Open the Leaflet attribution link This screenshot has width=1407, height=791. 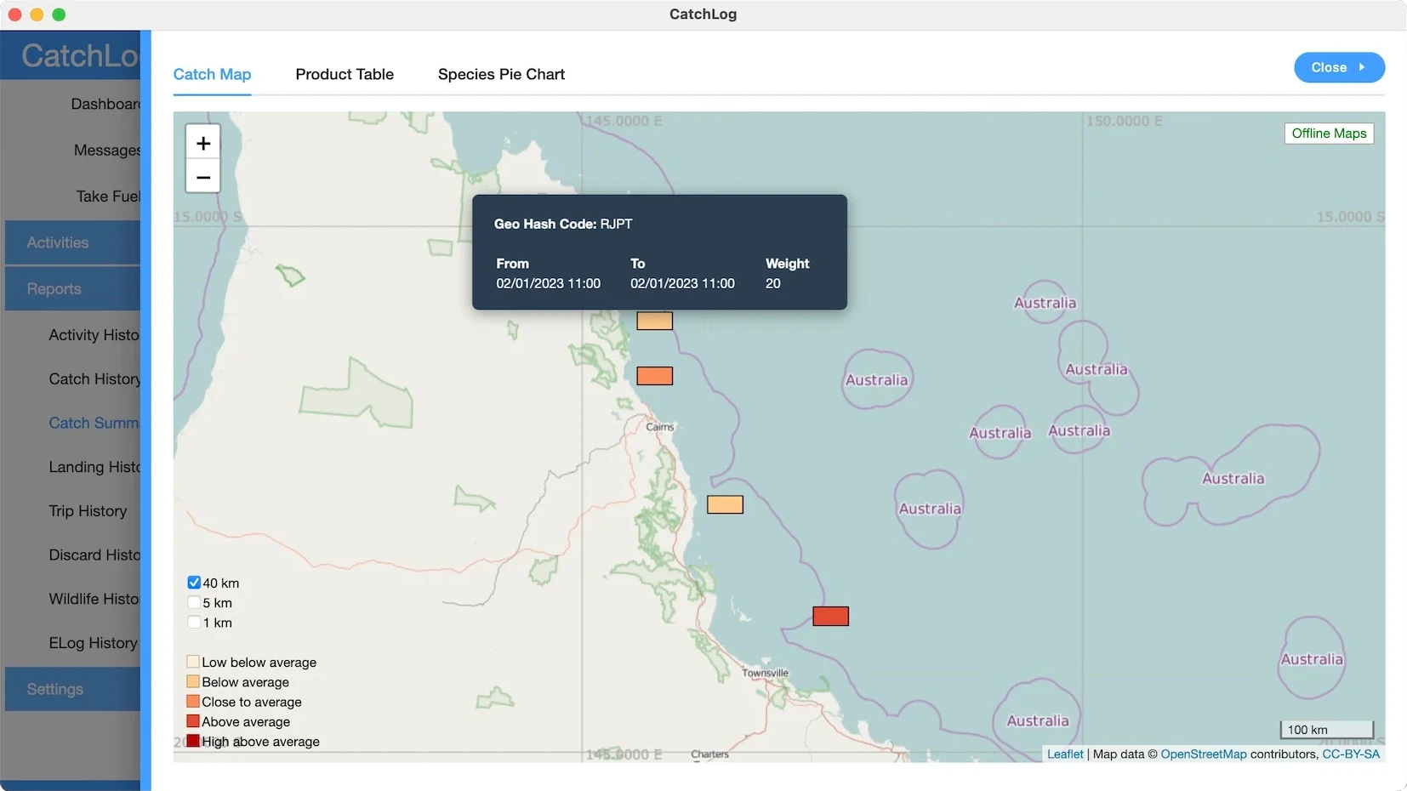[x=1064, y=754]
